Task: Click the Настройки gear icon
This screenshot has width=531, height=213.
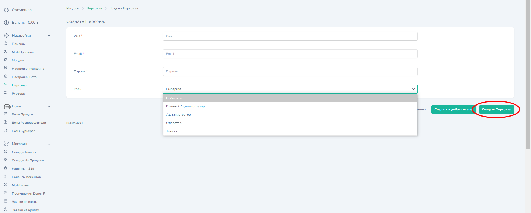Action: (x=6, y=36)
